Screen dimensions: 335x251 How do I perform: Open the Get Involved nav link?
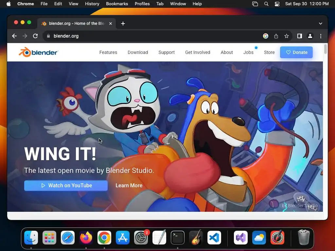[198, 52]
